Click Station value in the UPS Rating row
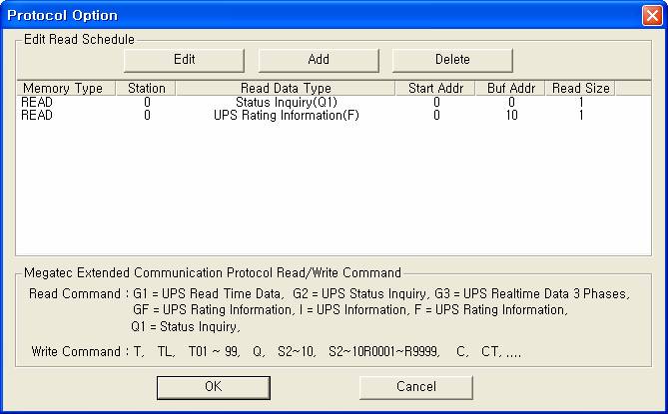This screenshot has height=414, width=668. 147,115
